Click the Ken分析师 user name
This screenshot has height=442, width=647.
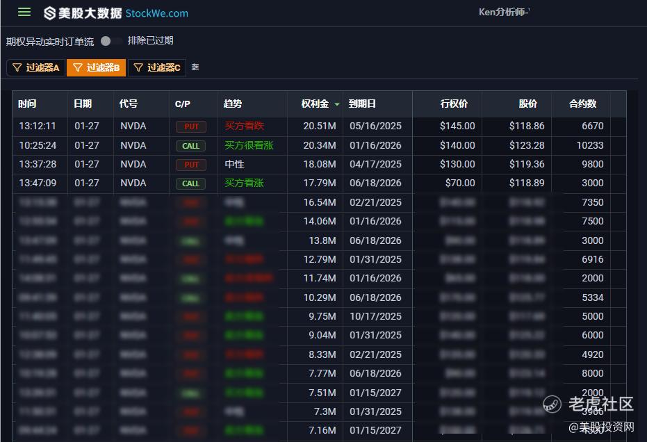tap(504, 12)
